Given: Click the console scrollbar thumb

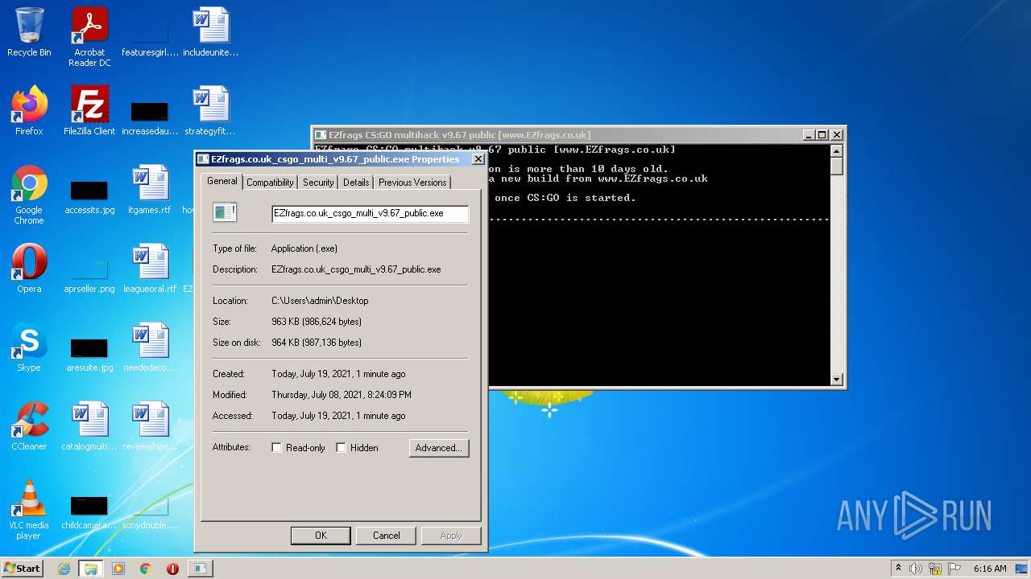Looking at the screenshot, I should click(x=836, y=166).
